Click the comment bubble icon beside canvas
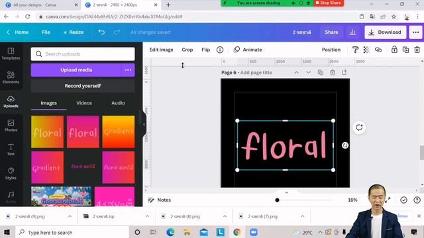Image resolution: width=424 pixels, height=238 pixels. [x=359, y=128]
